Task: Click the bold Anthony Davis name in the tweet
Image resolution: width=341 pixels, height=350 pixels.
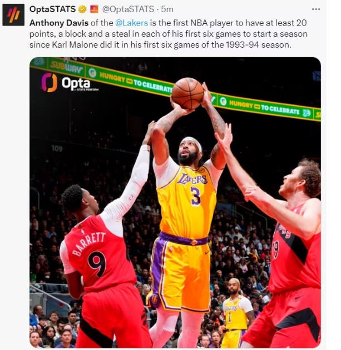Action: tap(59, 23)
